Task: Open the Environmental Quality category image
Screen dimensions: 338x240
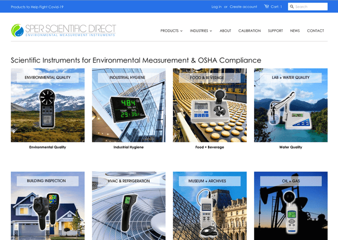Action: tap(48, 105)
